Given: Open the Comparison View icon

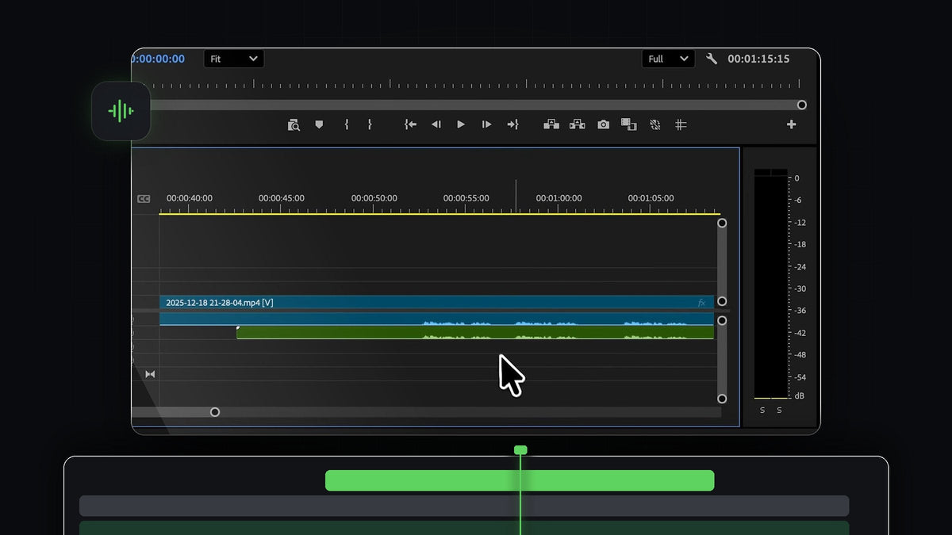Looking at the screenshot, I should (629, 124).
